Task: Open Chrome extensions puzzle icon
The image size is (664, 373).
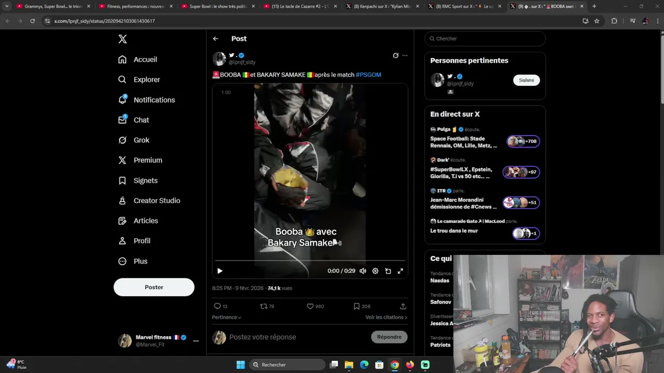Action: coord(614,21)
